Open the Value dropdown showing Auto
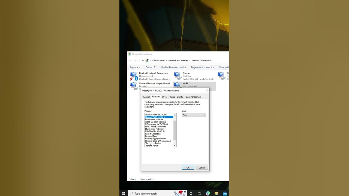Viewport: 349px width, 196px height. tap(194, 115)
